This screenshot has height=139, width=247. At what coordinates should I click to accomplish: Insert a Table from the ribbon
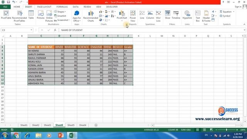click(31, 15)
